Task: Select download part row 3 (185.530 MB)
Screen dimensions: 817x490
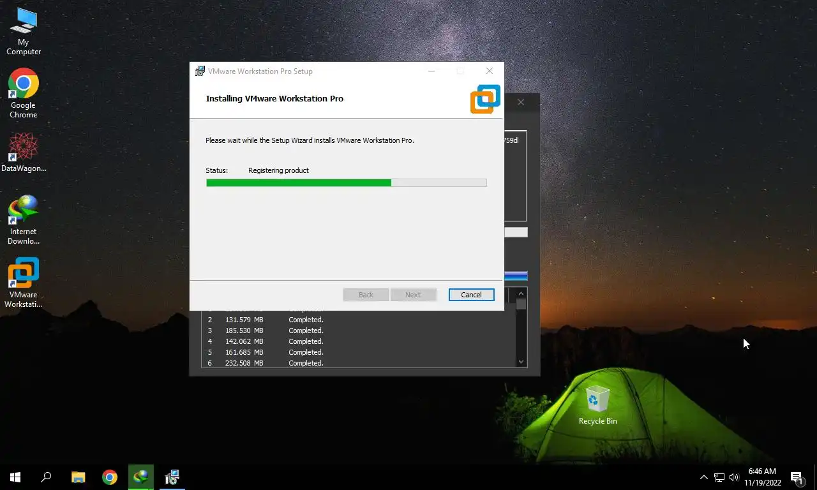Action: pyautogui.click(x=358, y=330)
